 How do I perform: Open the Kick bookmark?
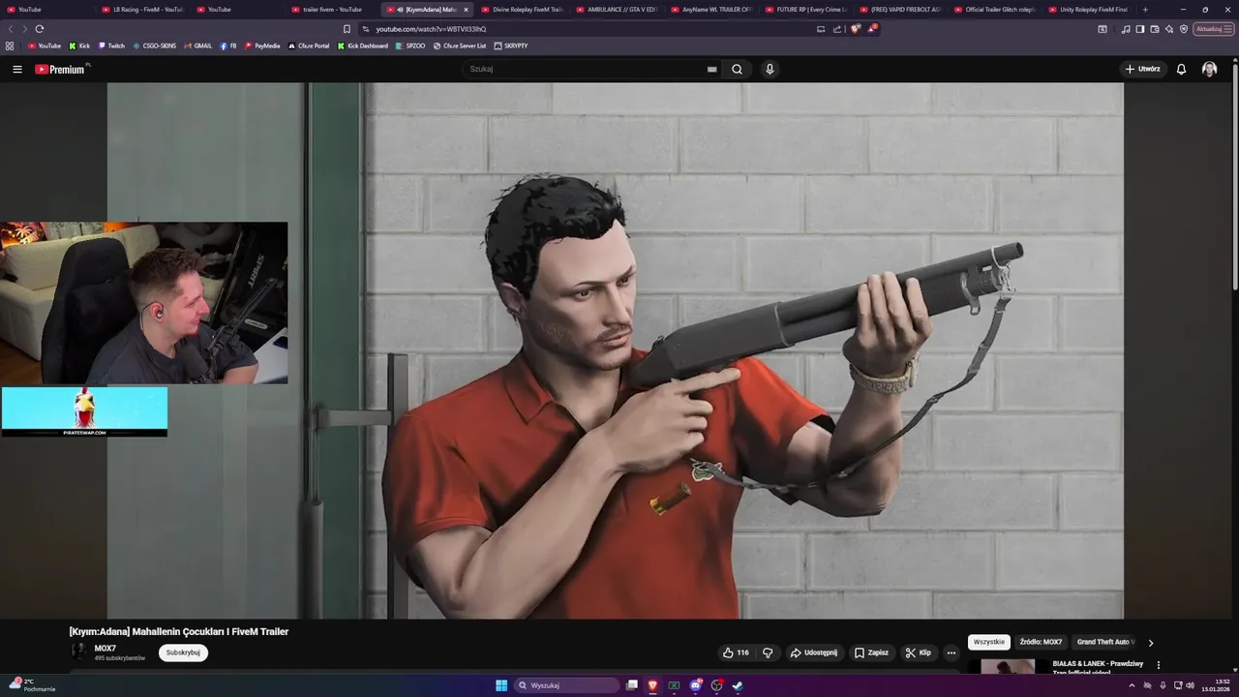click(x=79, y=45)
